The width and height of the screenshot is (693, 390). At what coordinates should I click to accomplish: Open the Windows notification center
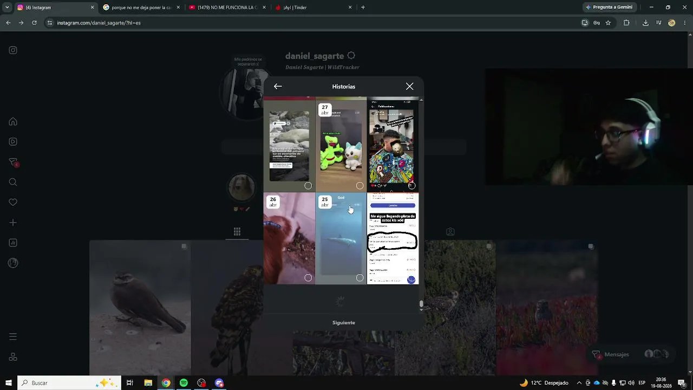[x=682, y=383]
